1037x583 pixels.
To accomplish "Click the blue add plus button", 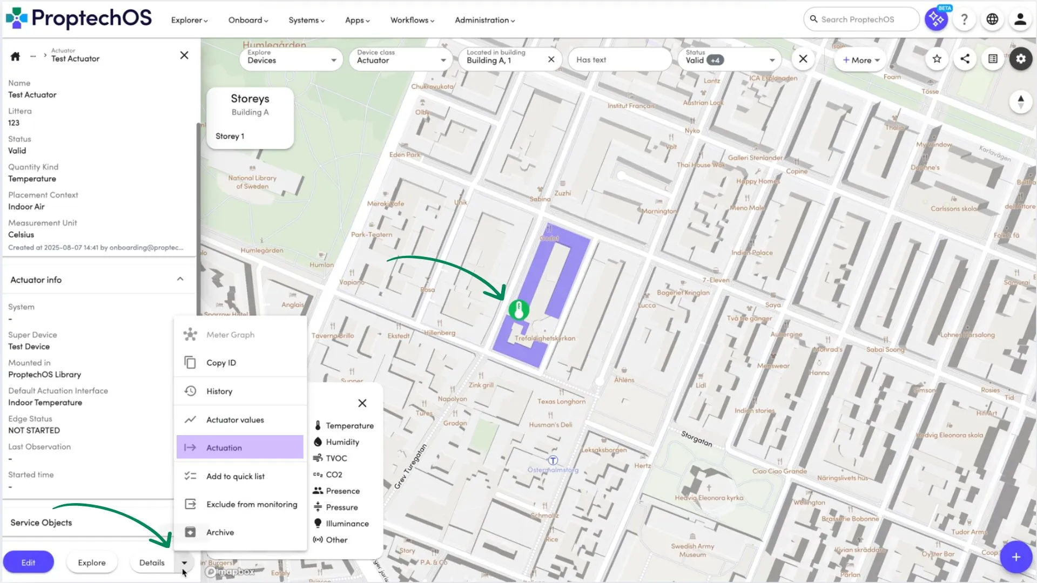I will pos(1016,557).
